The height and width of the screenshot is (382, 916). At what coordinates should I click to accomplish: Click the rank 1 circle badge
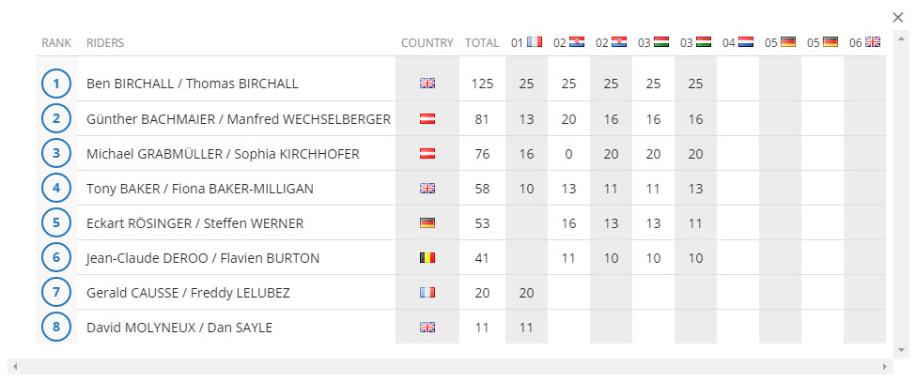point(56,84)
